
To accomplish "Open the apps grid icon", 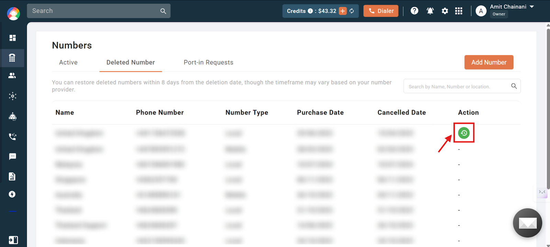I will coord(459,11).
